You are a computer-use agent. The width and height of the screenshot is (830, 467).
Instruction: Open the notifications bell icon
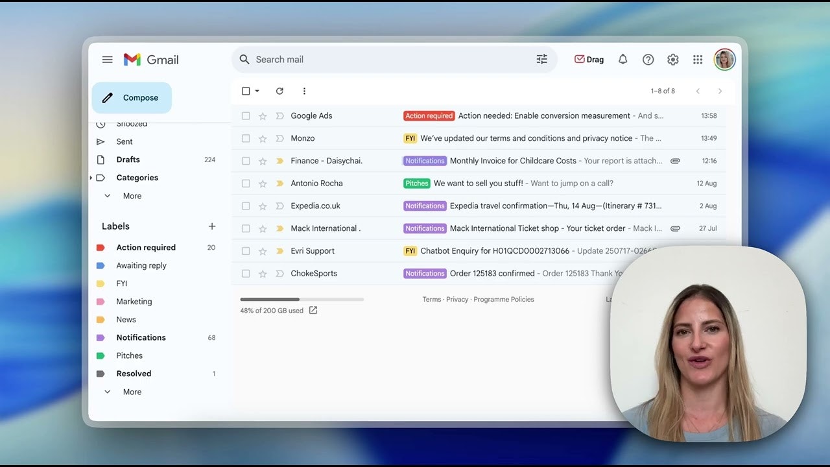click(622, 60)
